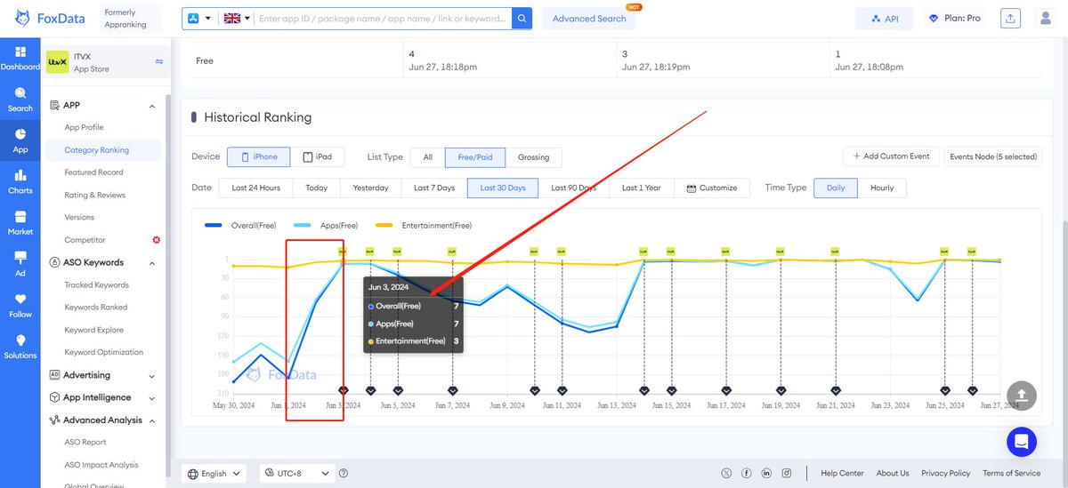Collapse the Advanced Analysis section
The height and width of the screenshot is (488, 1068).
152,420
